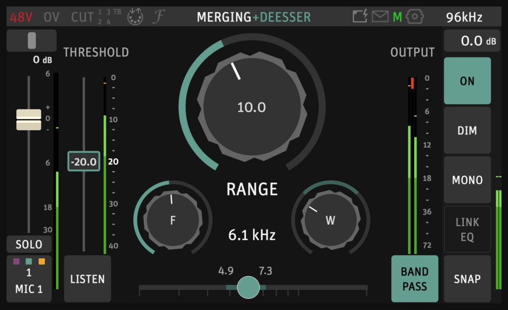Click the pan slider handle above the fader

pyautogui.click(x=32, y=41)
